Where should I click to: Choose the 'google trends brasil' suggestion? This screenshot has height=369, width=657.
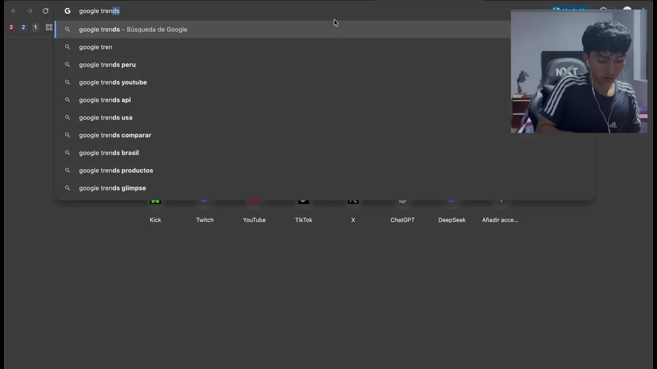coord(324,153)
